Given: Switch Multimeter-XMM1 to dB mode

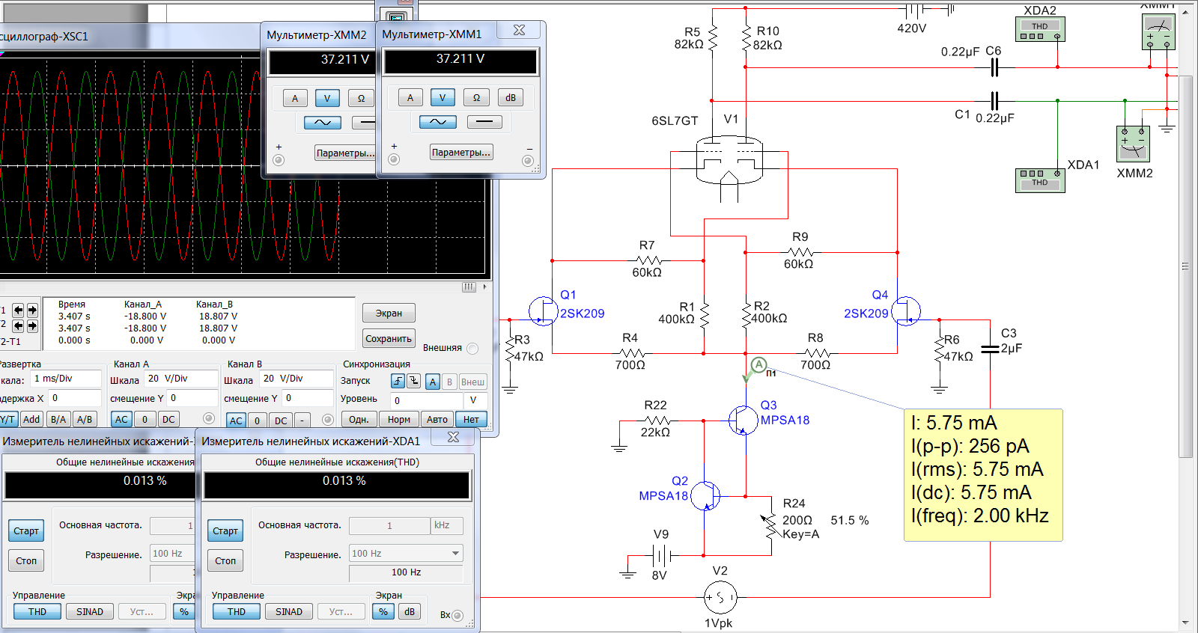Looking at the screenshot, I should [x=510, y=97].
